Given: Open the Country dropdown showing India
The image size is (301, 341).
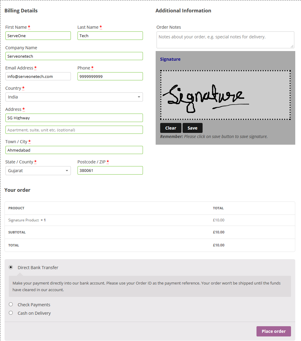Looking at the screenshot, I should 74,97.
